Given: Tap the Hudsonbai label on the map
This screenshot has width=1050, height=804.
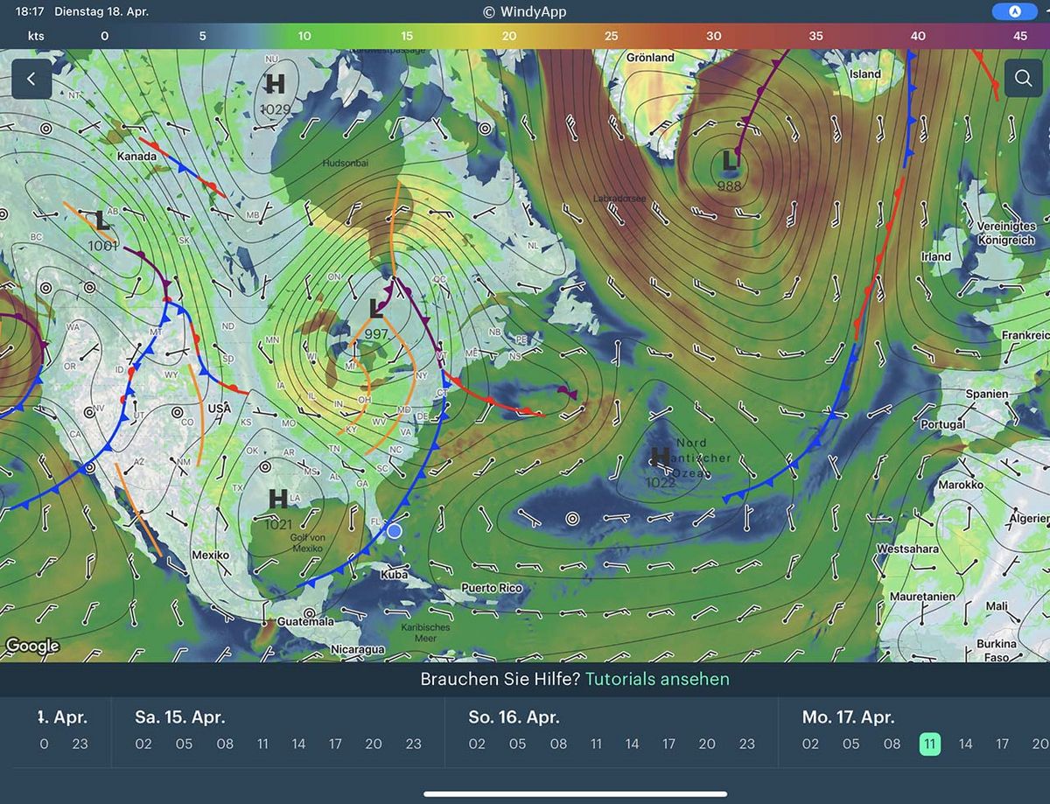Looking at the screenshot, I should pos(345,164).
